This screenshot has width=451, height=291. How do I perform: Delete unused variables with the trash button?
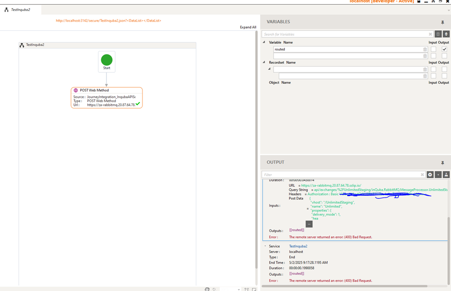pos(438,34)
